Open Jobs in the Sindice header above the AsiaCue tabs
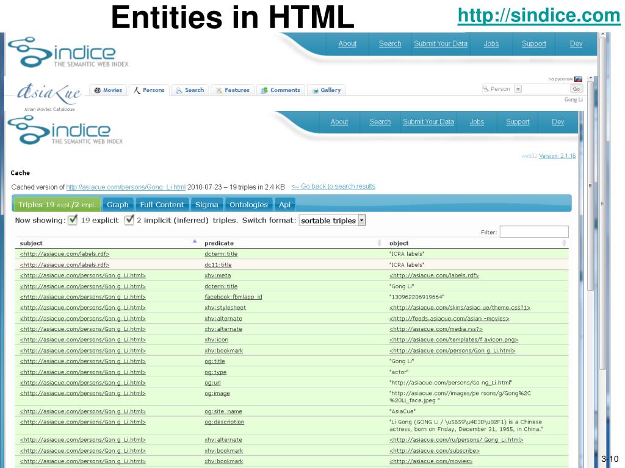Screen dimensions: 625x468 pos(491,44)
